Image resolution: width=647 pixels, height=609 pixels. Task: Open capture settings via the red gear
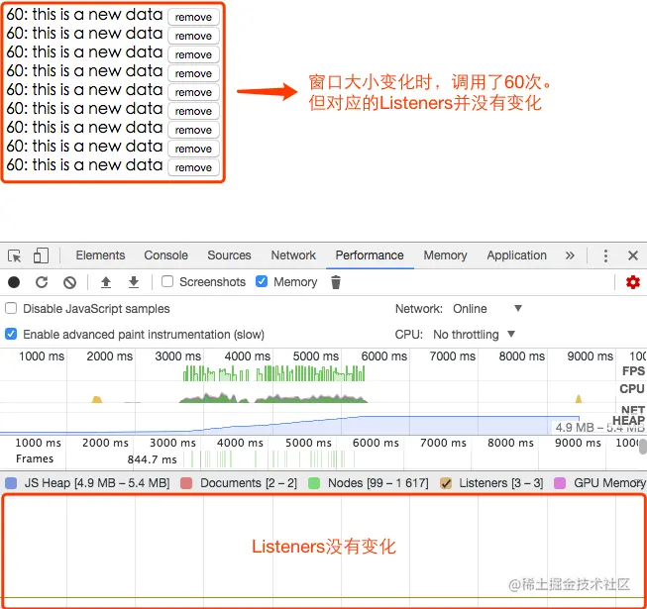pyautogui.click(x=632, y=282)
